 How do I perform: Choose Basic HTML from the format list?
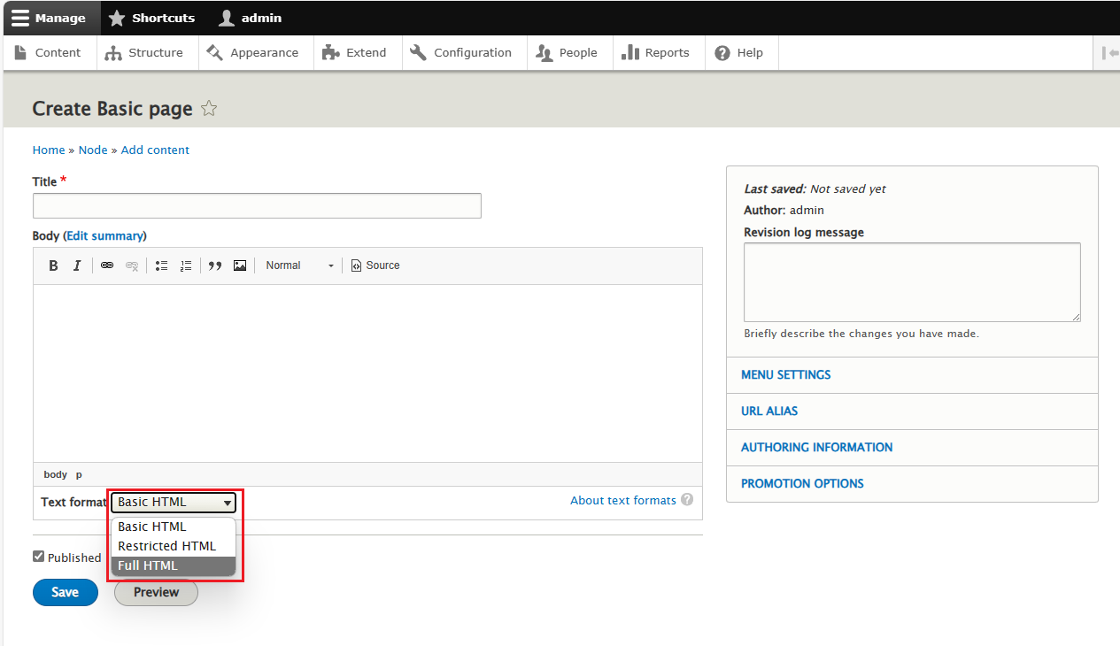point(174,527)
